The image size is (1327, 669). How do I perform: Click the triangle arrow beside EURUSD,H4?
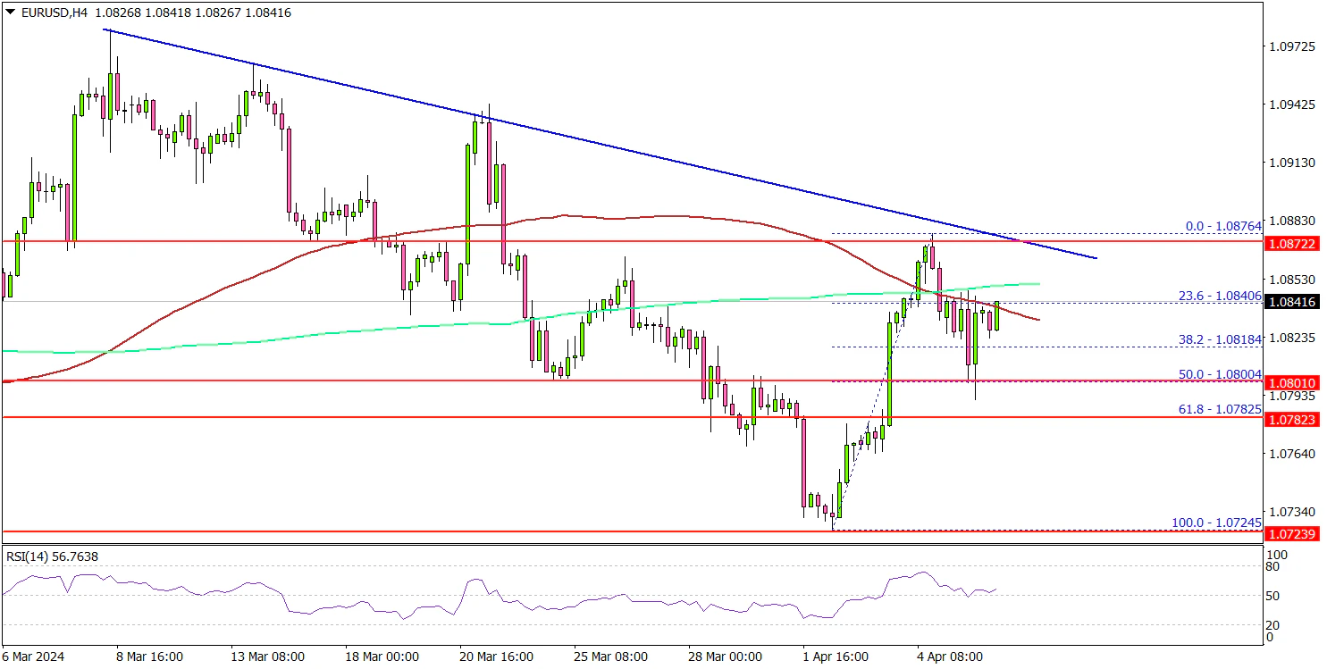(x=9, y=13)
